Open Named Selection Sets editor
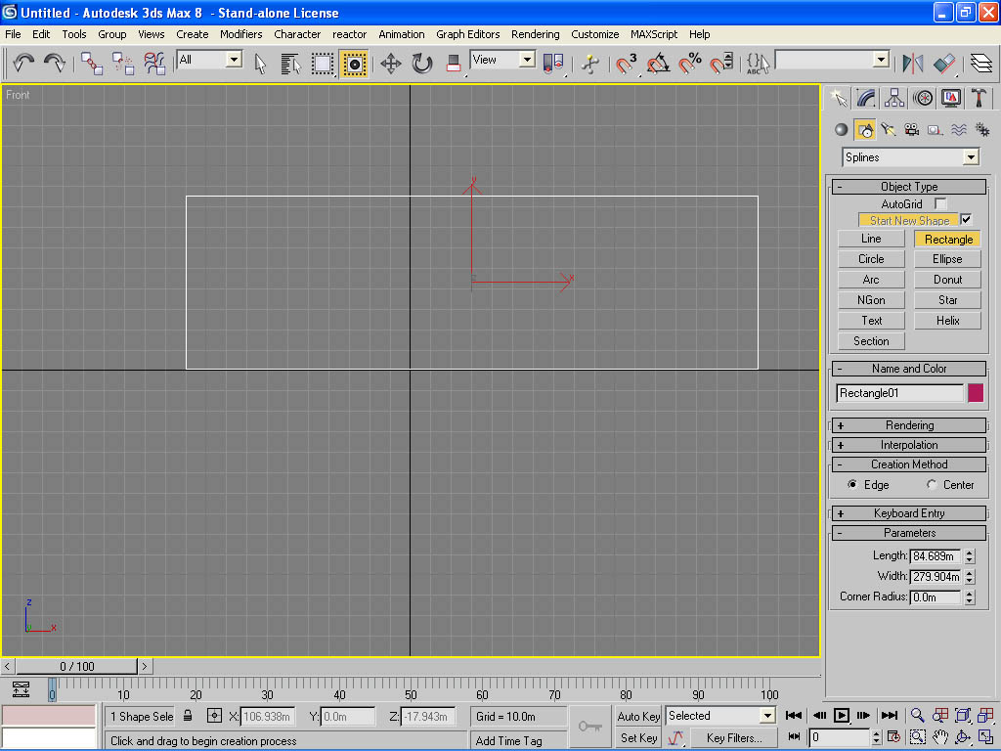 click(x=758, y=64)
